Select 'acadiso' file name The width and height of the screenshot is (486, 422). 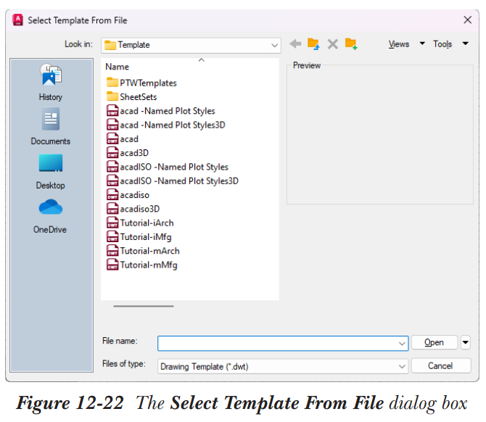pos(134,195)
